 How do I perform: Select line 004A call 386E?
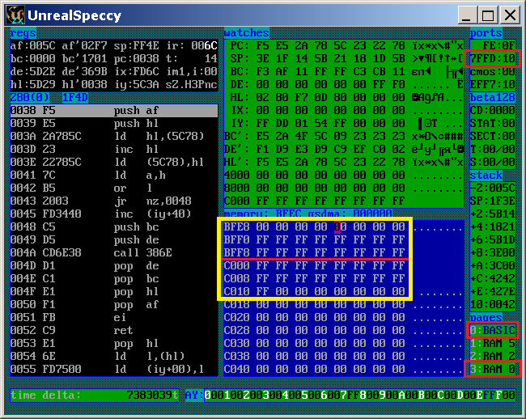pos(114,252)
